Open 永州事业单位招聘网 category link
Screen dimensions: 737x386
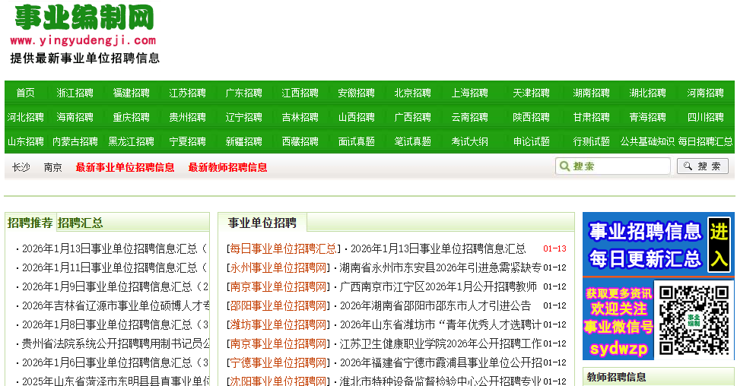click(x=278, y=267)
